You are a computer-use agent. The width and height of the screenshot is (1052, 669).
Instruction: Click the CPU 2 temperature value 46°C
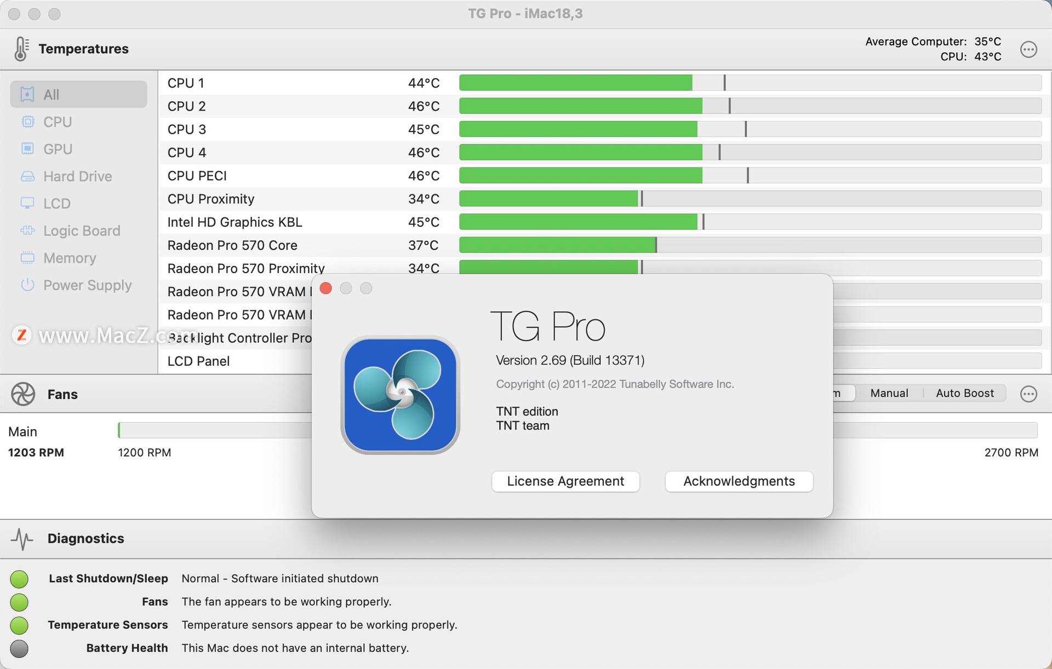tap(424, 106)
